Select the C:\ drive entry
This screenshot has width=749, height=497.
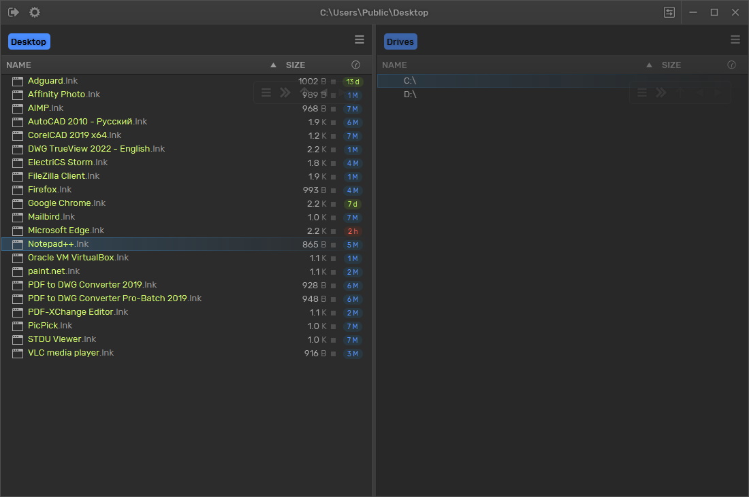tap(410, 81)
